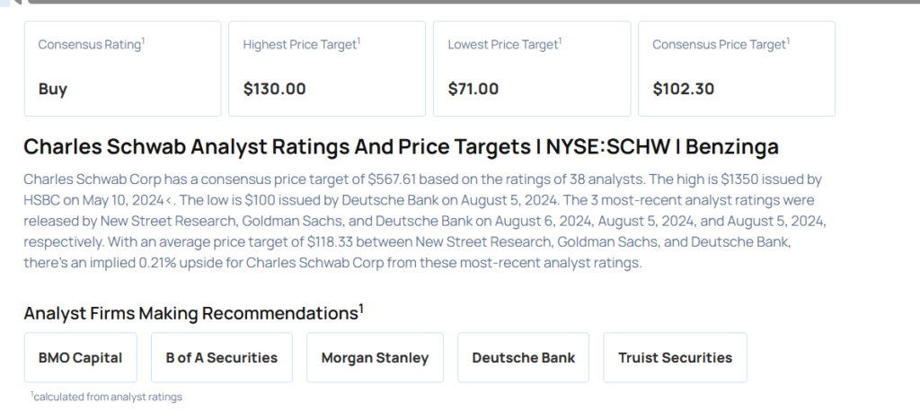Click footnote superscript after Analyst Firms heading
920x419 pixels.
pos(361,309)
